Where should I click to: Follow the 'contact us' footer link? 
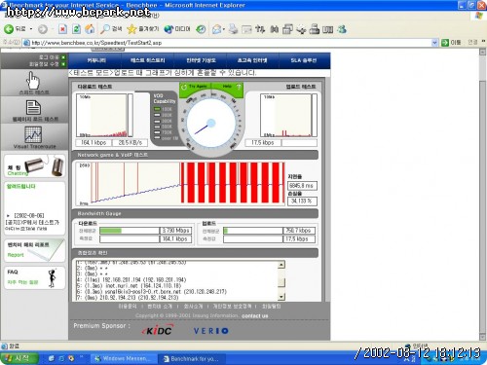pos(255,315)
